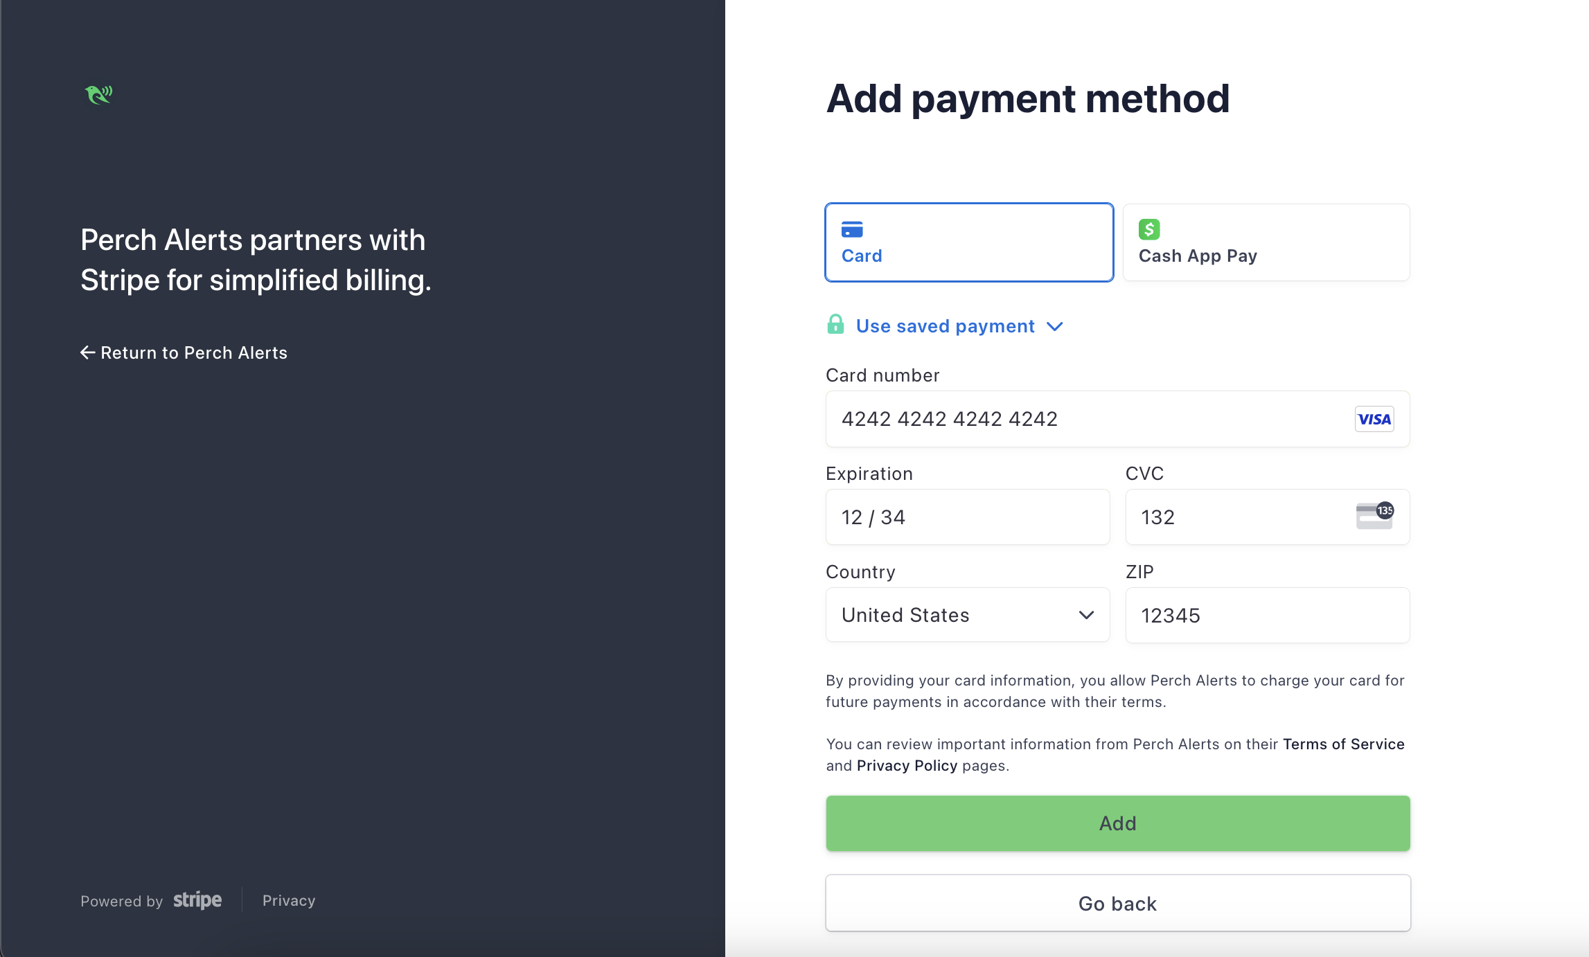Open the Privacy Policy link

(x=907, y=765)
